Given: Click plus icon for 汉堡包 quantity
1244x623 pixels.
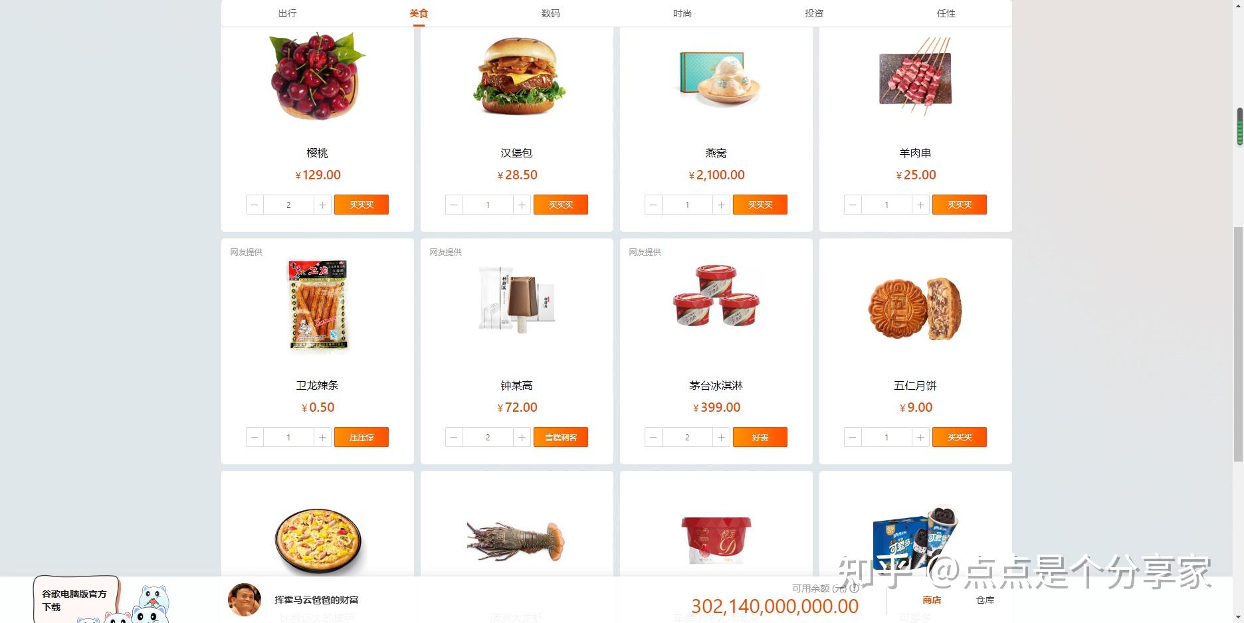Looking at the screenshot, I should [x=522, y=205].
